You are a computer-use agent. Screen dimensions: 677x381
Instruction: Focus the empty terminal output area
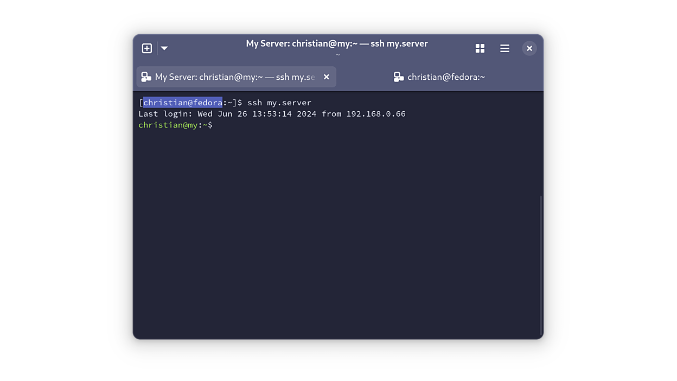(x=336, y=233)
